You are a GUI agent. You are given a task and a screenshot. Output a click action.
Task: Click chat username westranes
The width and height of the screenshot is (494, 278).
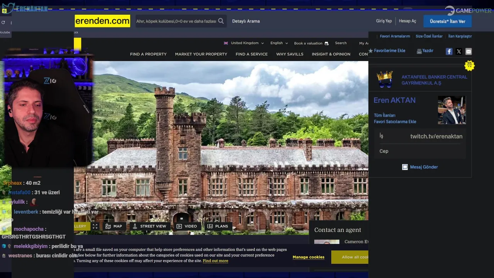coord(20,256)
